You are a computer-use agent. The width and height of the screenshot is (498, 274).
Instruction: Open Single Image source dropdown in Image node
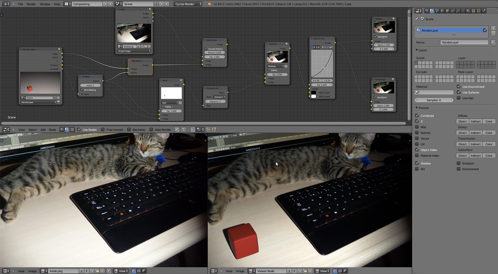pos(134,51)
